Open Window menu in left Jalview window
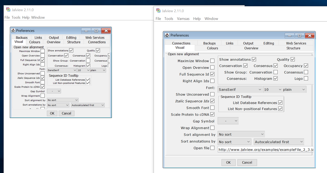The height and width of the screenshot is (173, 327). tap(38, 17)
